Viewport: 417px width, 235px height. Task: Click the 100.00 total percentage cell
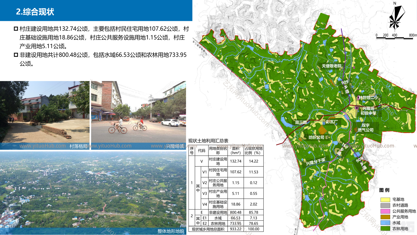[x=254, y=229]
